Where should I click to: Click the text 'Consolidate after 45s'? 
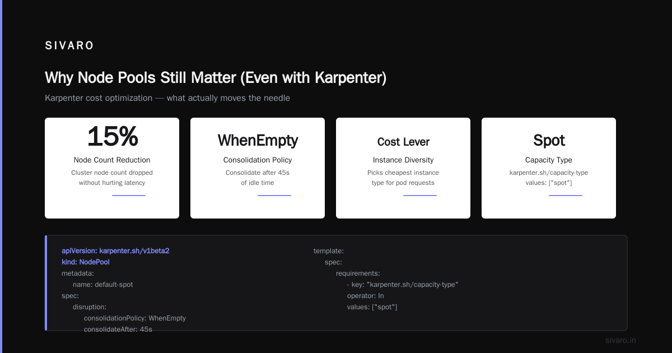coord(258,173)
